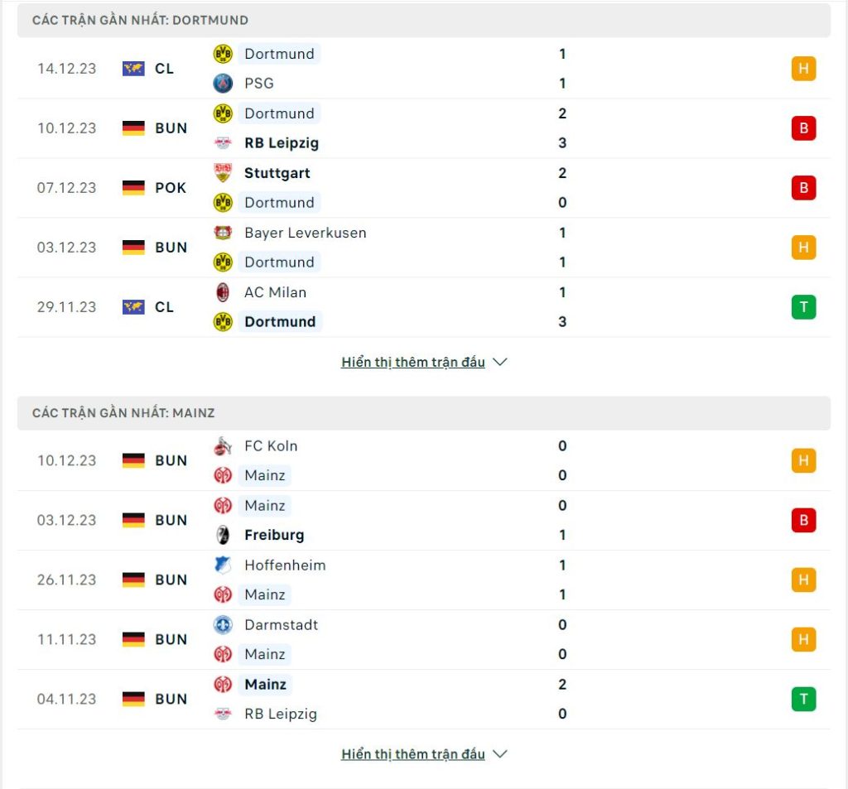Expand more Dortmund matches with the chevron arrow
Image resolution: width=848 pixels, height=789 pixels.
[500, 362]
